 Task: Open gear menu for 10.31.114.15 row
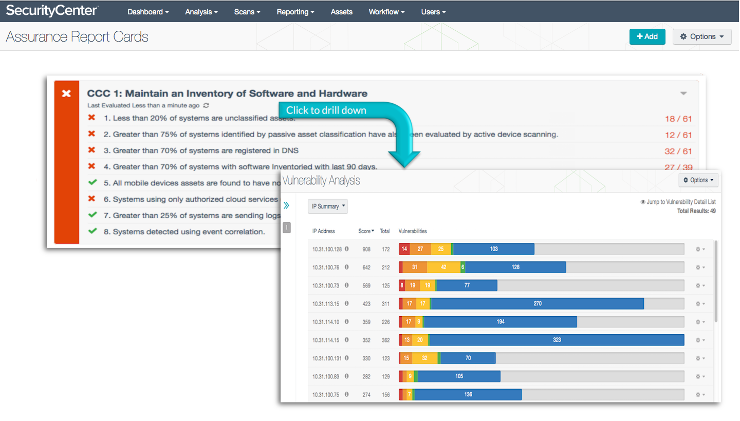tap(700, 340)
